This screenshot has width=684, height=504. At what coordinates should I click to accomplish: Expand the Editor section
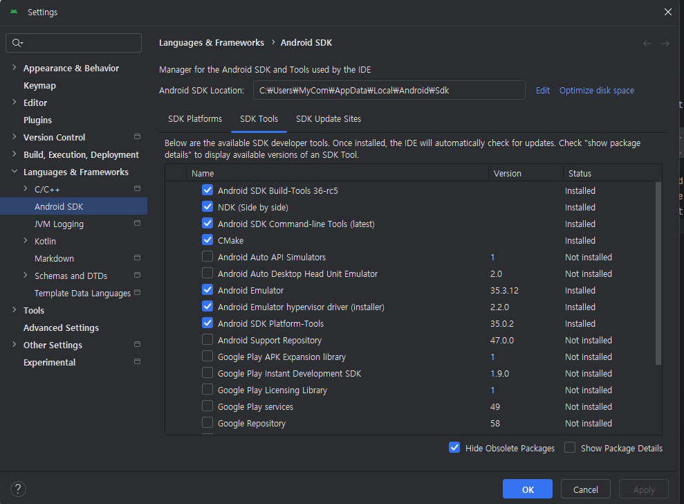(15, 102)
